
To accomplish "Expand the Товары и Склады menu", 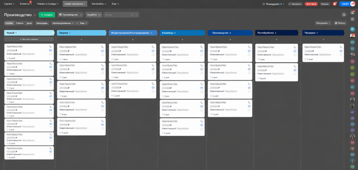I will tap(48, 4).
